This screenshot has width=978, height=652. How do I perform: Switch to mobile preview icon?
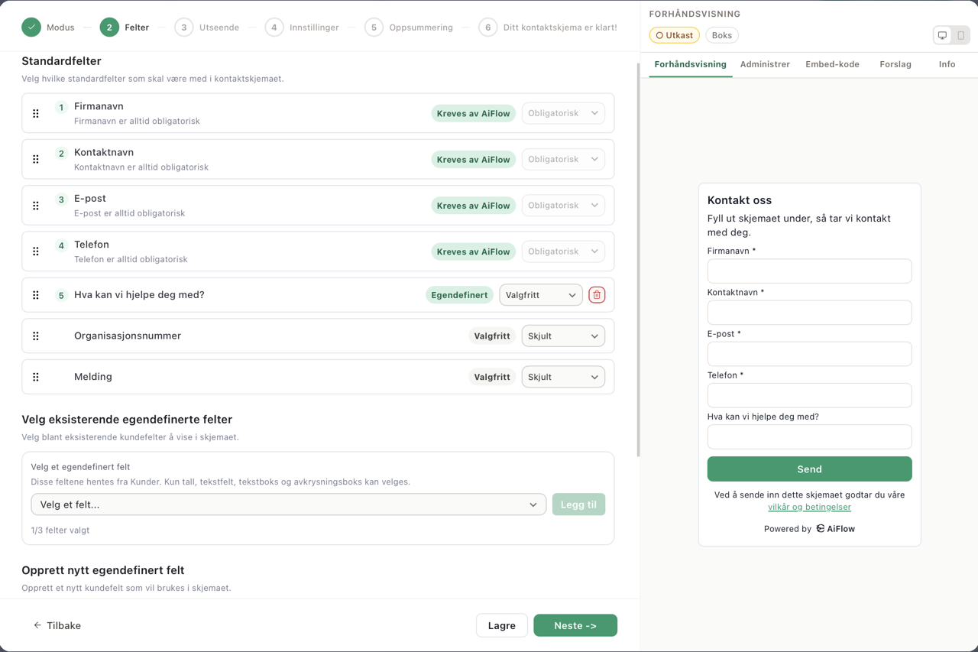pos(960,35)
